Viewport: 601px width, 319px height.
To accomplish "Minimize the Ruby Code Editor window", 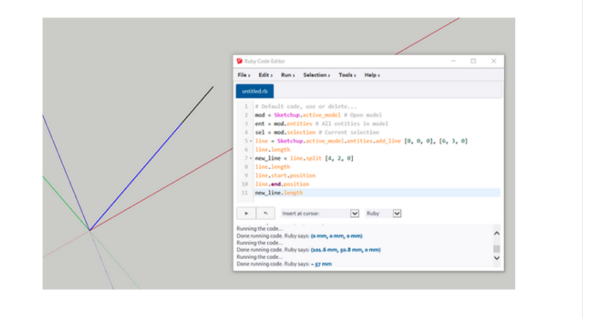I will [453, 61].
